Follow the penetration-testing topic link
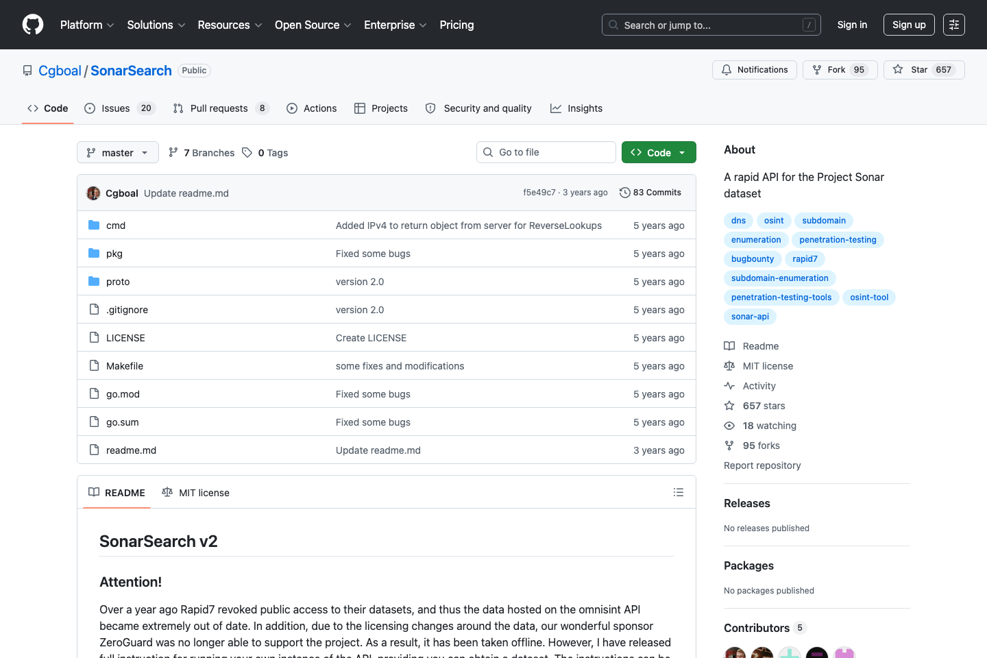This screenshot has width=987, height=658. coord(838,239)
